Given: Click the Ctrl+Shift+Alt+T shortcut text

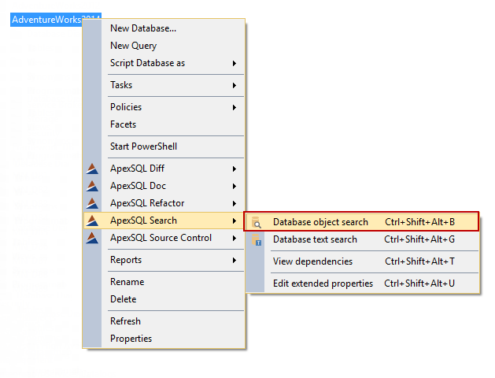Looking at the screenshot, I should point(420,261).
